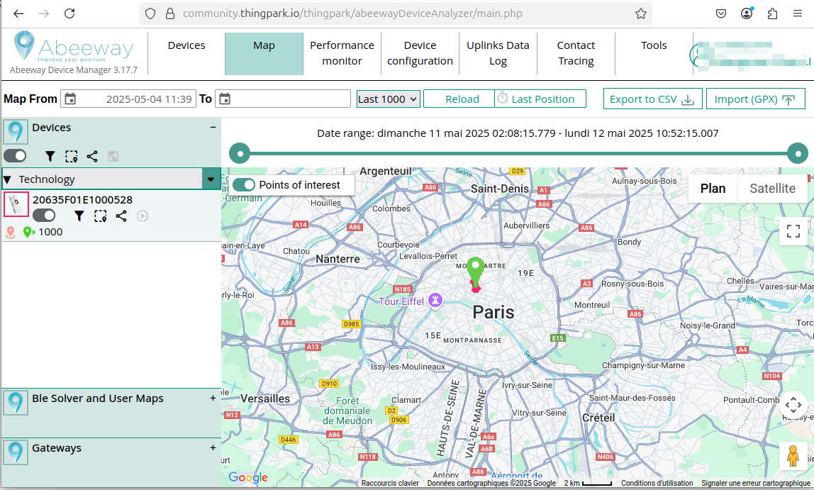Screen dimensions: 814x490
Task: Expand the Technology dropdown arrow
Action: coord(211,179)
